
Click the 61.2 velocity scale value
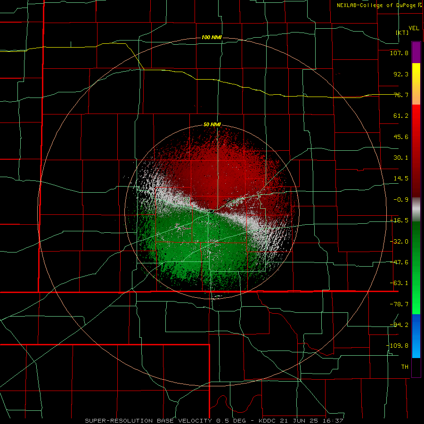click(x=401, y=116)
